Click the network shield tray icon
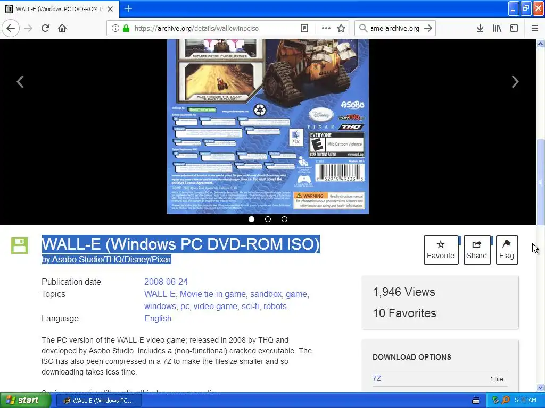The height and width of the screenshot is (408, 545). coord(496,401)
